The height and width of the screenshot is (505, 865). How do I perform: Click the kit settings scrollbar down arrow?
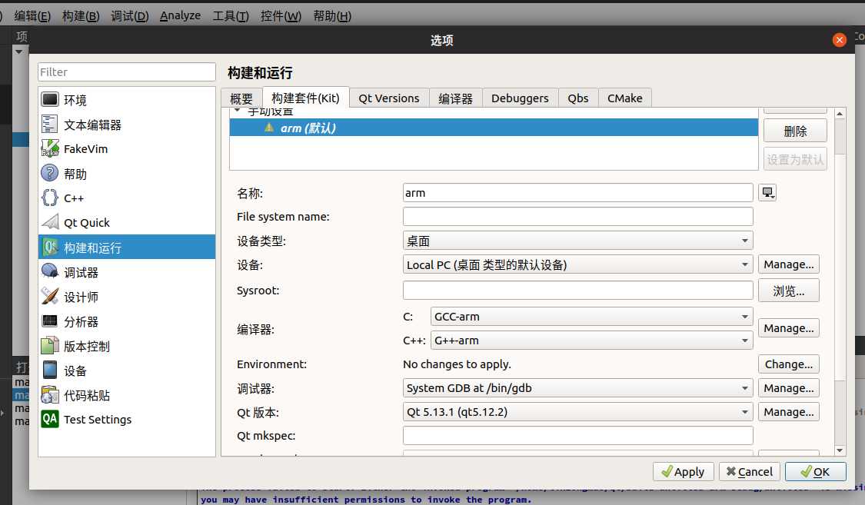click(x=840, y=450)
